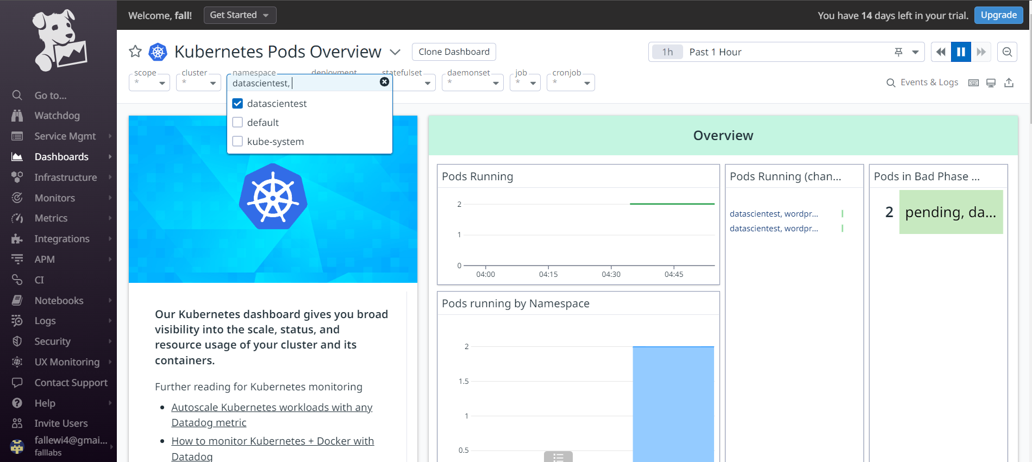Click the zoom out magnifier icon
1032x462 pixels.
pyautogui.click(x=1007, y=52)
